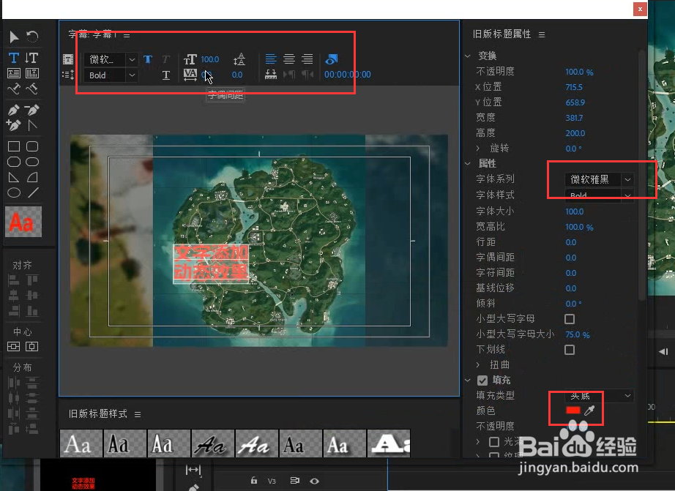Image resolution: width=675 pixels, height=491 pixels.
Task: Align text left in title toolbar
Action: 271,59
